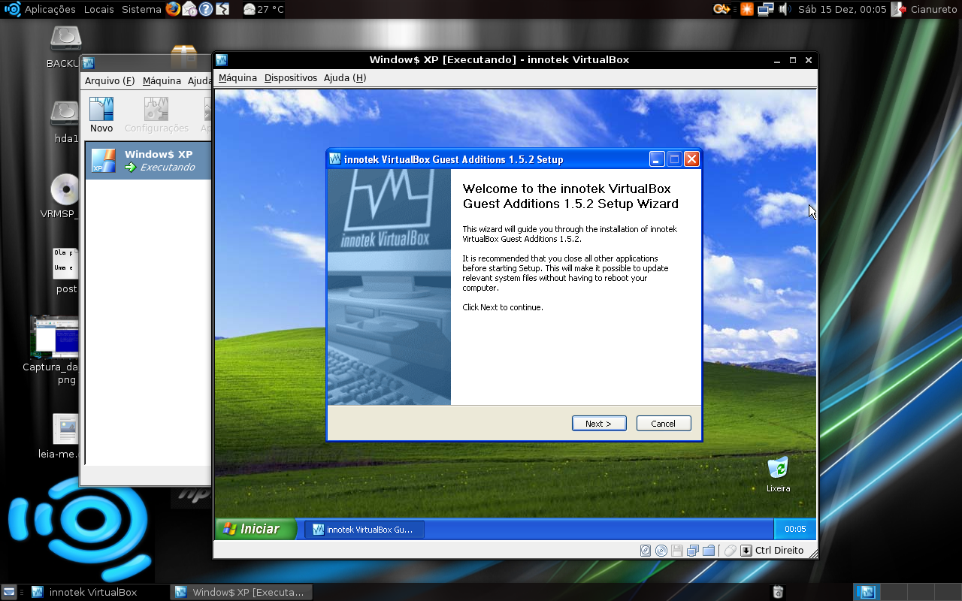Viewport: 962px width, 601px height.
Task: Select the Window$ XP virtual machine entry
Action: pos(148,161)
